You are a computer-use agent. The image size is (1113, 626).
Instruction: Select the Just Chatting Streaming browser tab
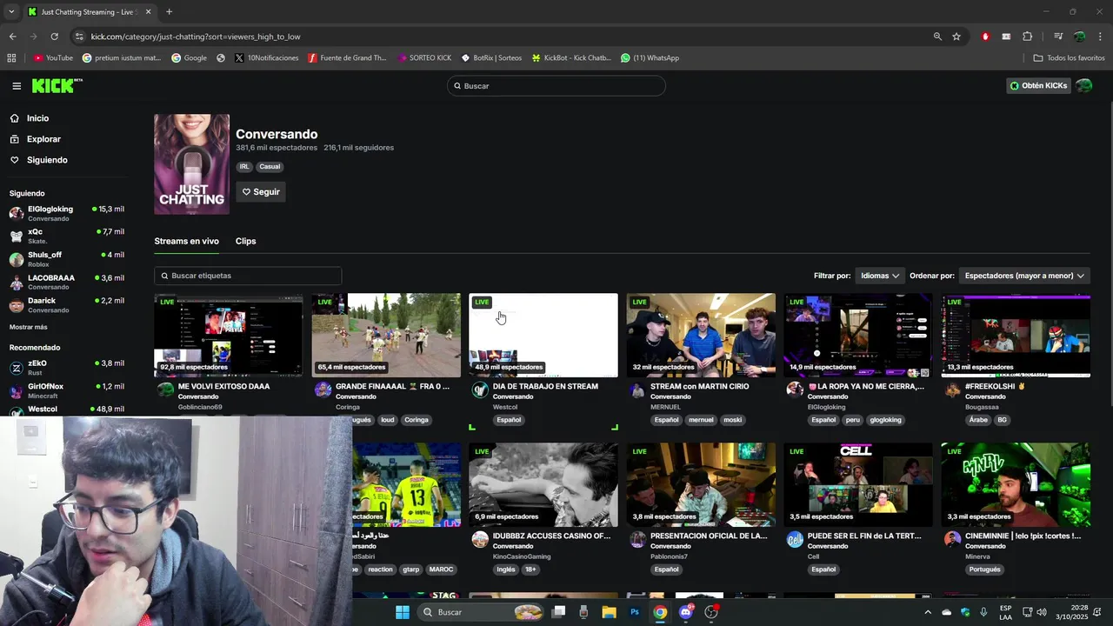(90, 12)
